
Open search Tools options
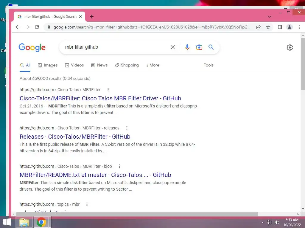[x=208, y=65]
